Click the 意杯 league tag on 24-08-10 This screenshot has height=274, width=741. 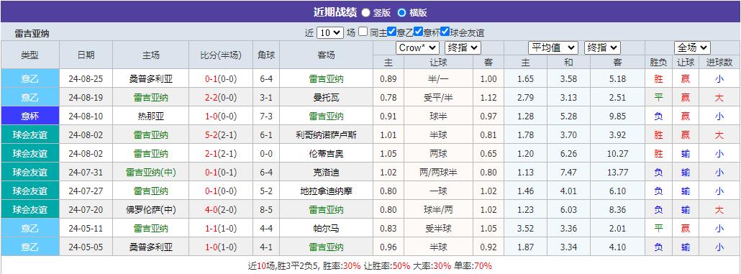(29, 117)
